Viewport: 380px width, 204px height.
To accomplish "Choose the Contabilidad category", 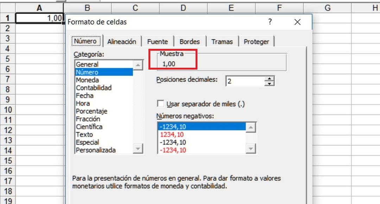I will coord(93,88).
